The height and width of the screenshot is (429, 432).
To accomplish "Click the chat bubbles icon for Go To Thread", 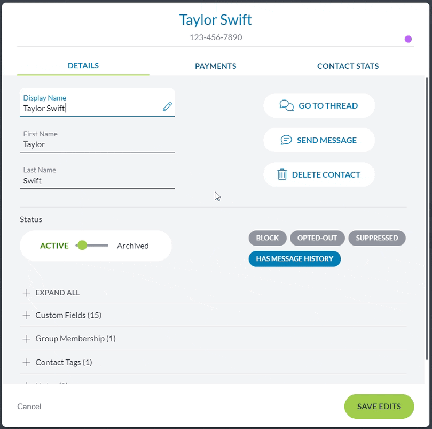I will 287,105.
